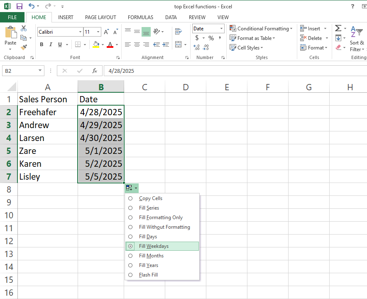Image resolution: width=367 pixels, height=299 pixels.
Task: Open the Calibri font name dropdown
Action: pos(80,32)
